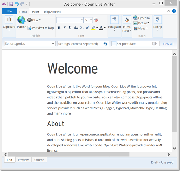This screenshot has height=171, width=180.
Task: Open the font color dropdown arrow
Action: [x=105, y=28]
